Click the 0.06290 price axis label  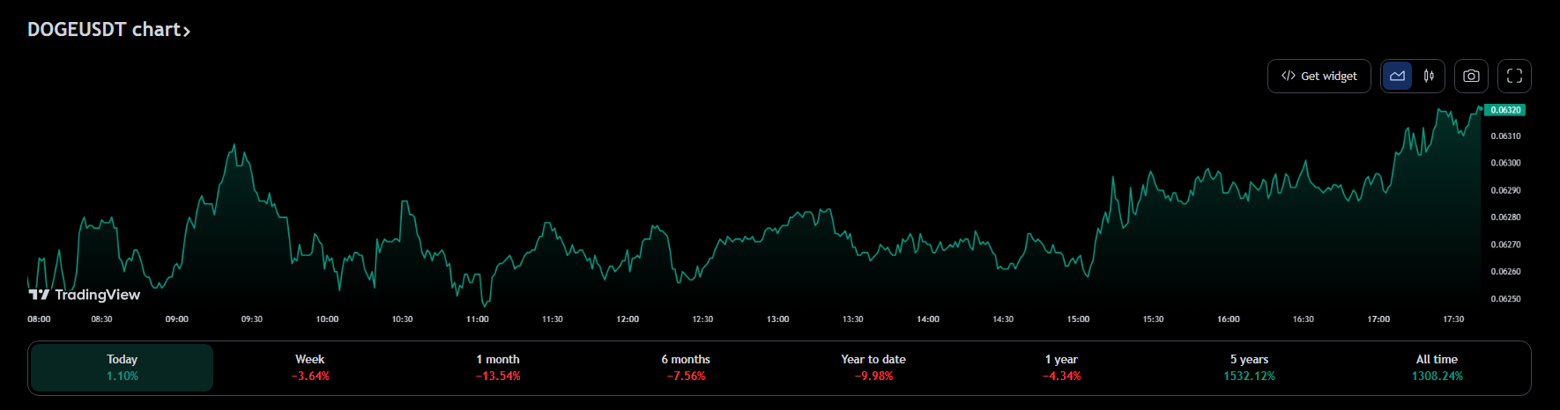[1505, 190]
